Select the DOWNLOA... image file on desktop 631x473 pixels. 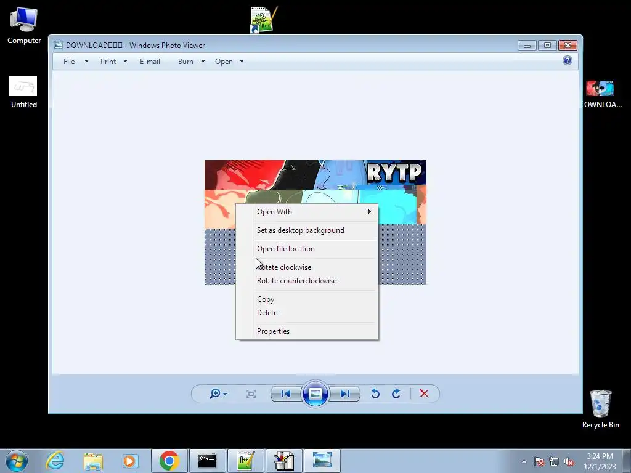click(601, 94)
